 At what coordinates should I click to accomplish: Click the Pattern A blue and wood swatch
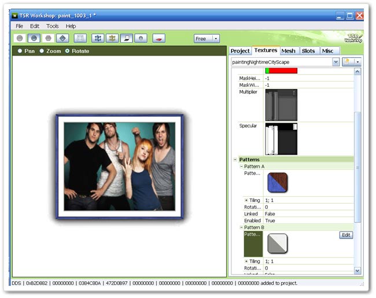277,183
